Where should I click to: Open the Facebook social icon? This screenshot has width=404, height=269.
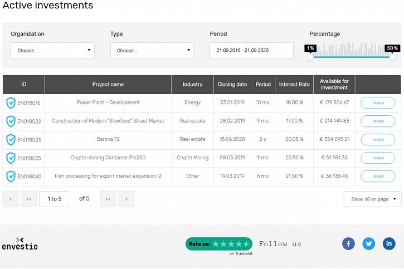click(x=348, y=243)
